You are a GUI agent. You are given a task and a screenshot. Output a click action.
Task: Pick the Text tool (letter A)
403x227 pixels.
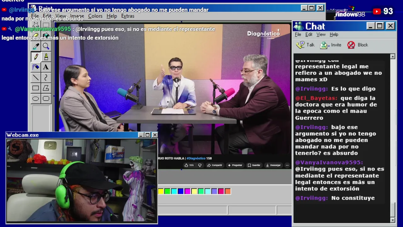pyautogui.click(x=46, y=67)
